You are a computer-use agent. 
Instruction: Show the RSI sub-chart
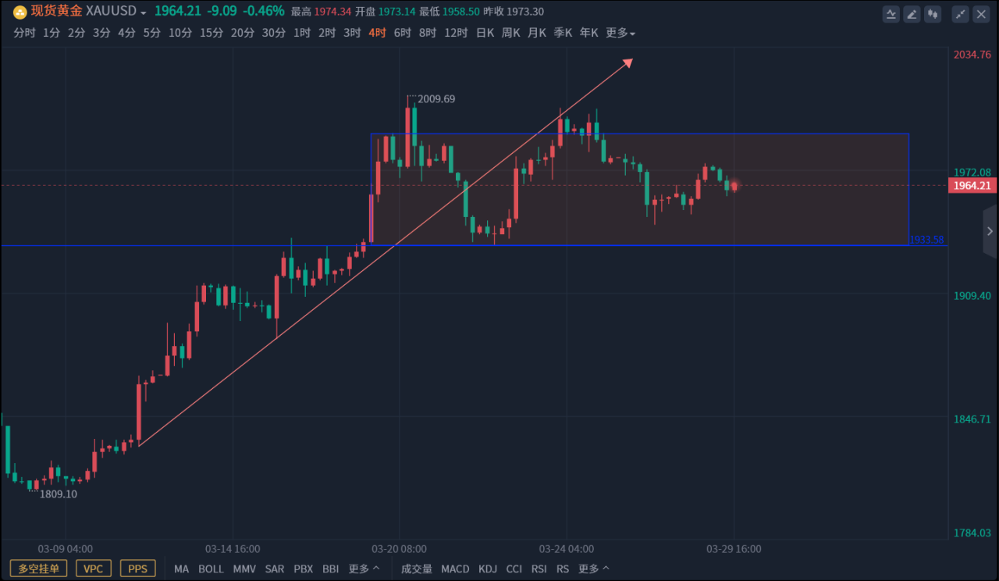[x=539, y=569]
